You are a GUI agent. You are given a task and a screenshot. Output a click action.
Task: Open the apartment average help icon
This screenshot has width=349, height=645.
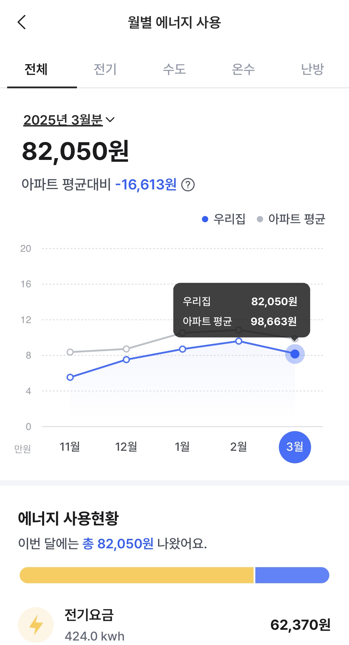pyautogui.click(x=188, y=185)
